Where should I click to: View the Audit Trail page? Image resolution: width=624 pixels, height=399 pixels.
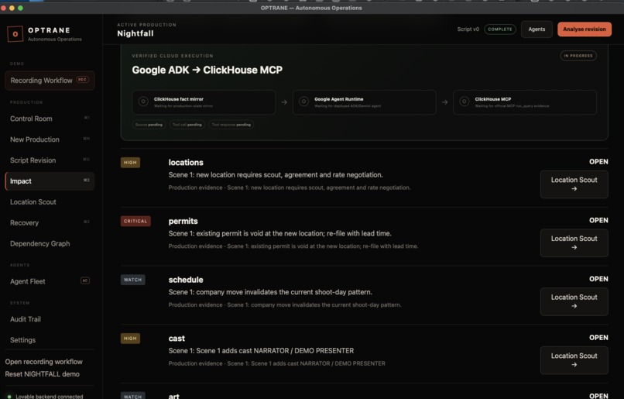click(50, 319)
